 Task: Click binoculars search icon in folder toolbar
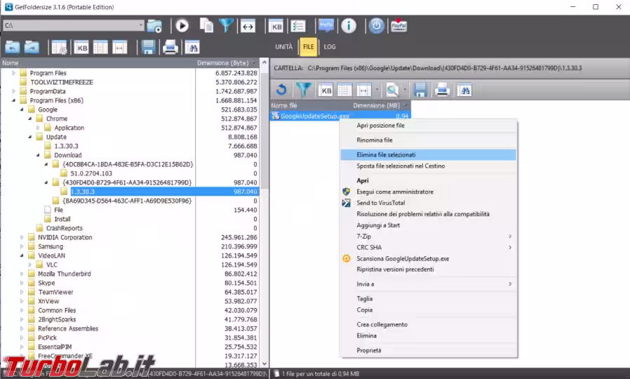[192, 48]
